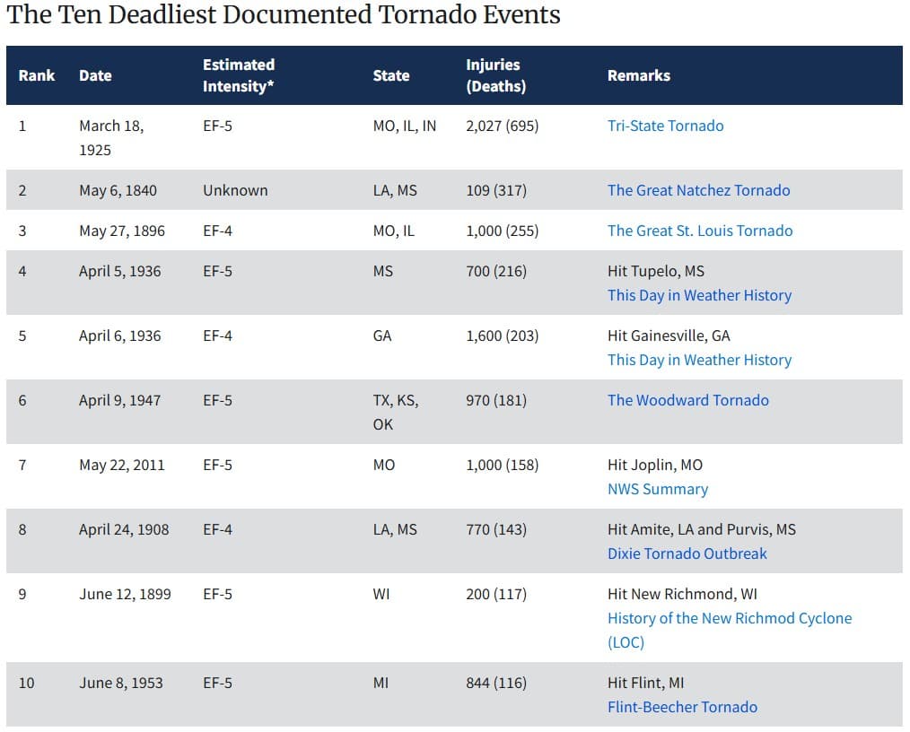Viewport: 910px width, 732px height.
Task: Click the Unknown intensity cell
Action: coord(235,190)
